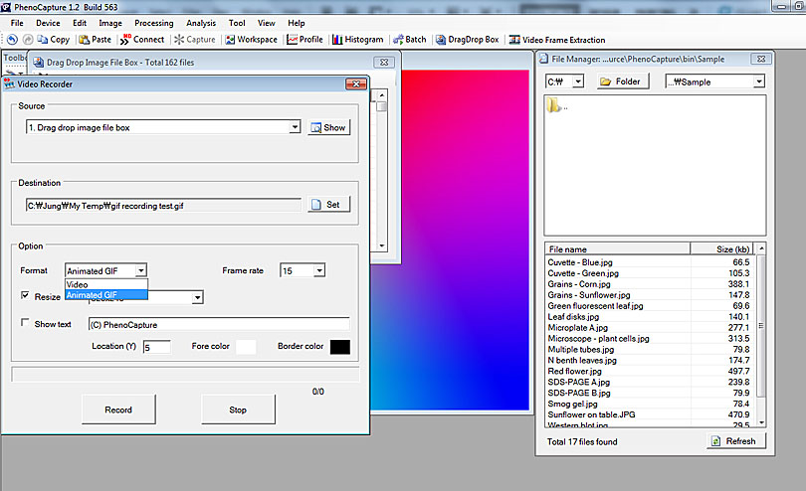Screen dimensions: 806x491
Task: Uncheck the Resize checkbox
Action: pos(26,296)
